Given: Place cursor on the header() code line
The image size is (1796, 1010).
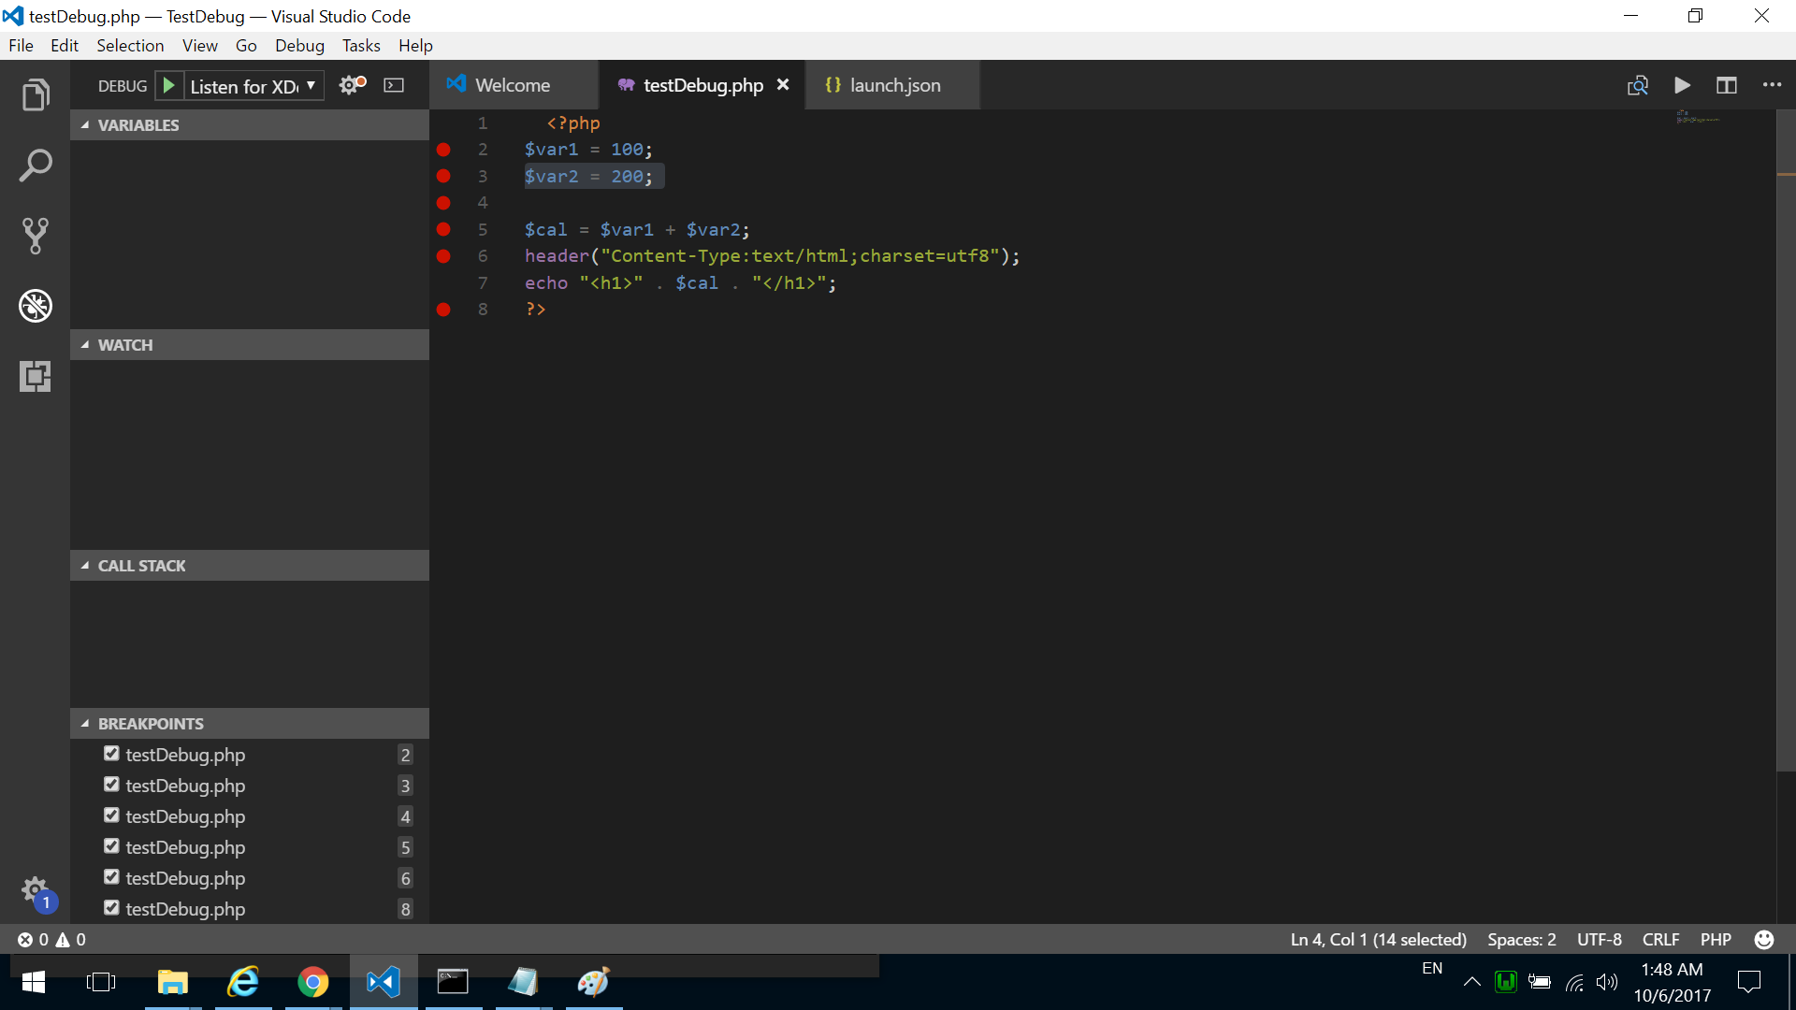Looking at the screenshot, I should [x=772, y=256].
